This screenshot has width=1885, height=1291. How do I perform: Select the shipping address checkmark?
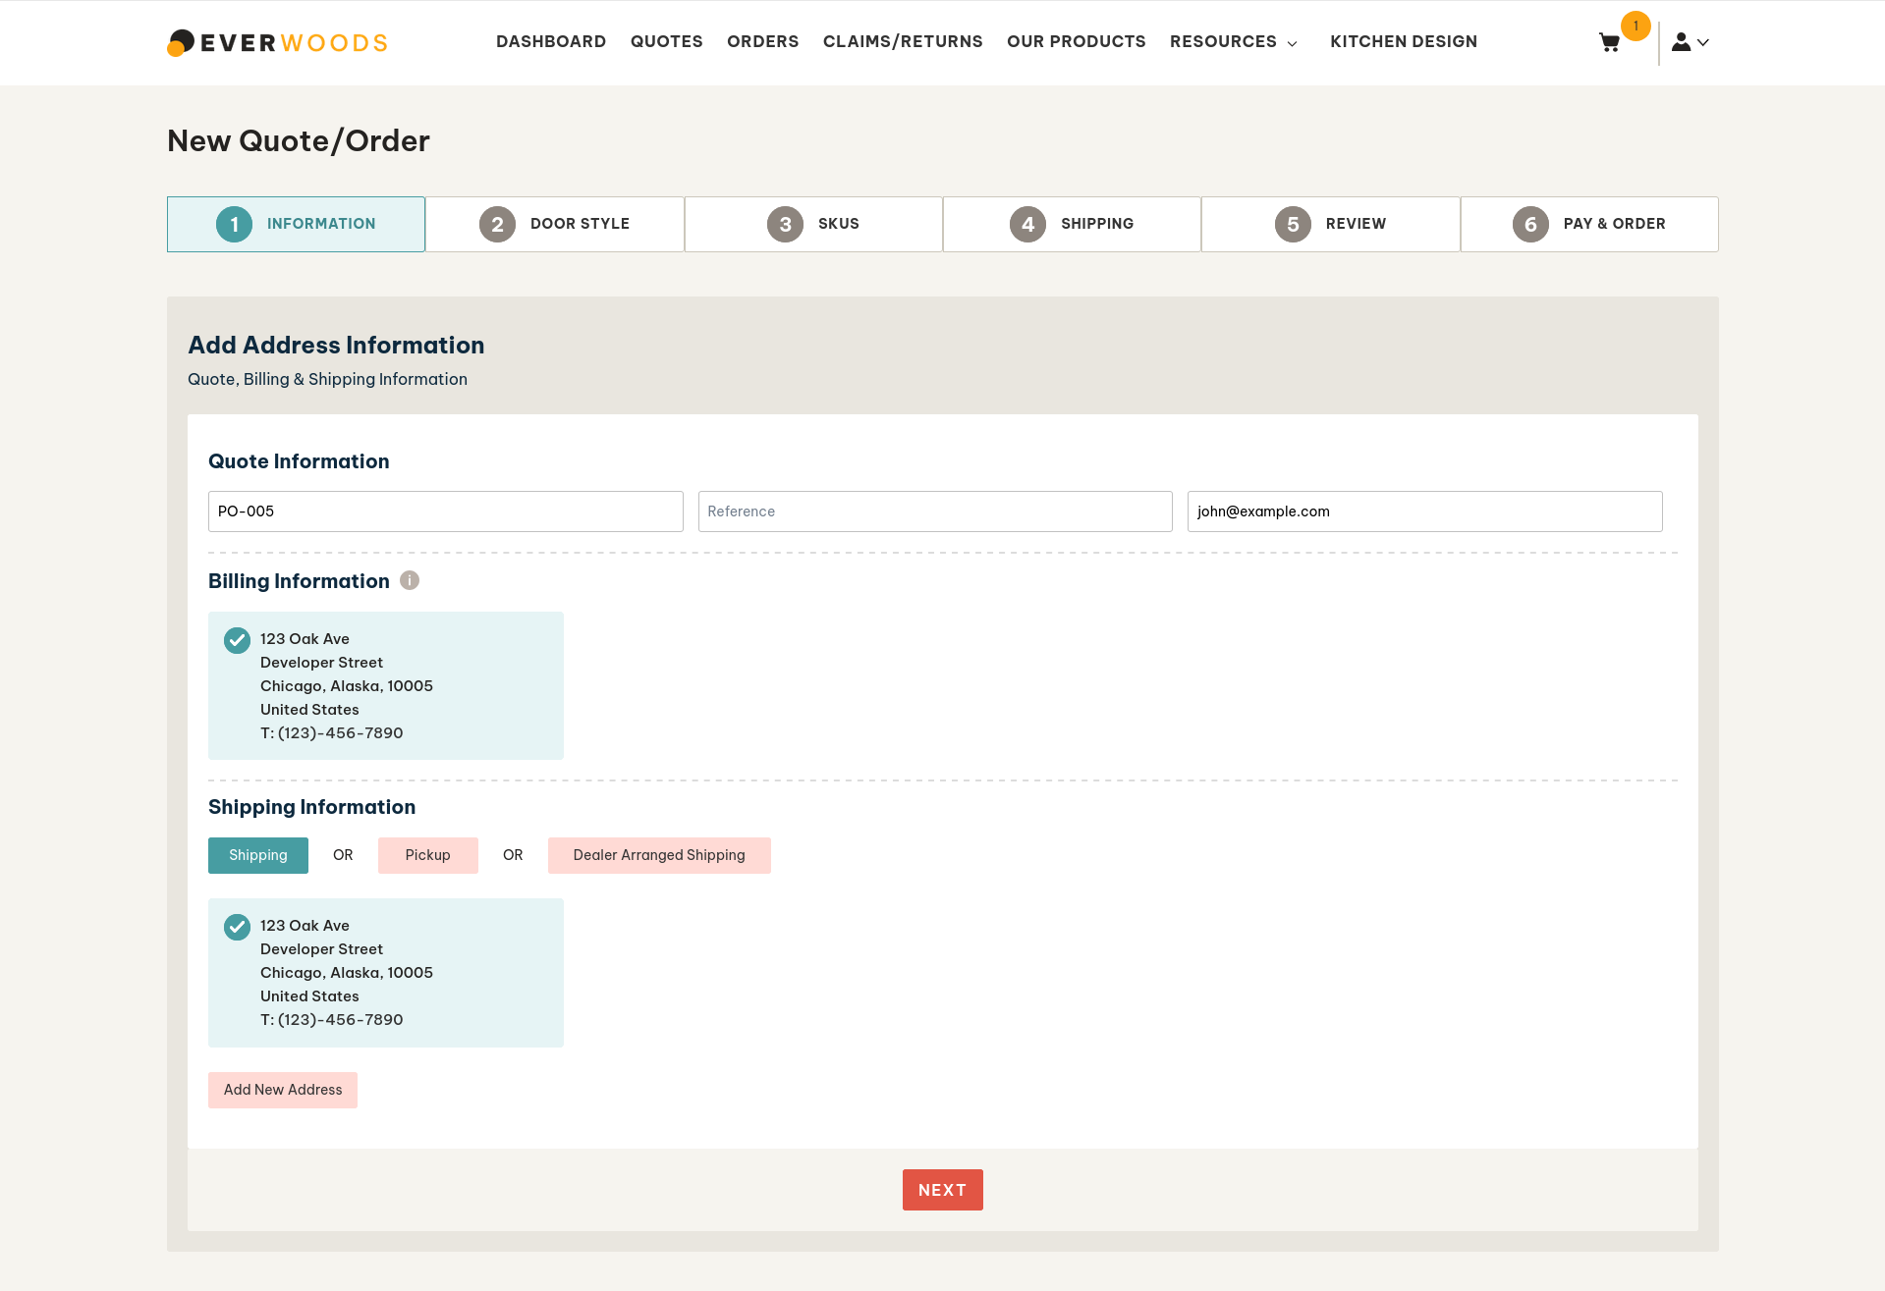(x=237, y=927)
